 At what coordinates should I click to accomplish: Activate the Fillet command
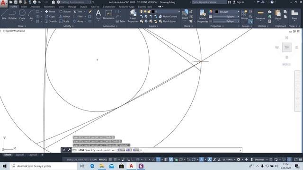click(78, 17)
